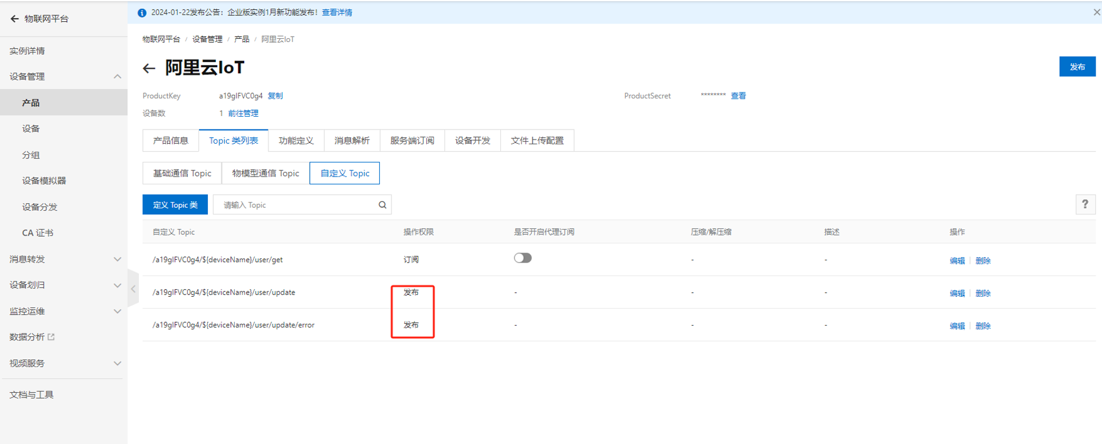The image size is (1102, 444).
Task: Delete the user/update topic row
Action: click(983, 293)
